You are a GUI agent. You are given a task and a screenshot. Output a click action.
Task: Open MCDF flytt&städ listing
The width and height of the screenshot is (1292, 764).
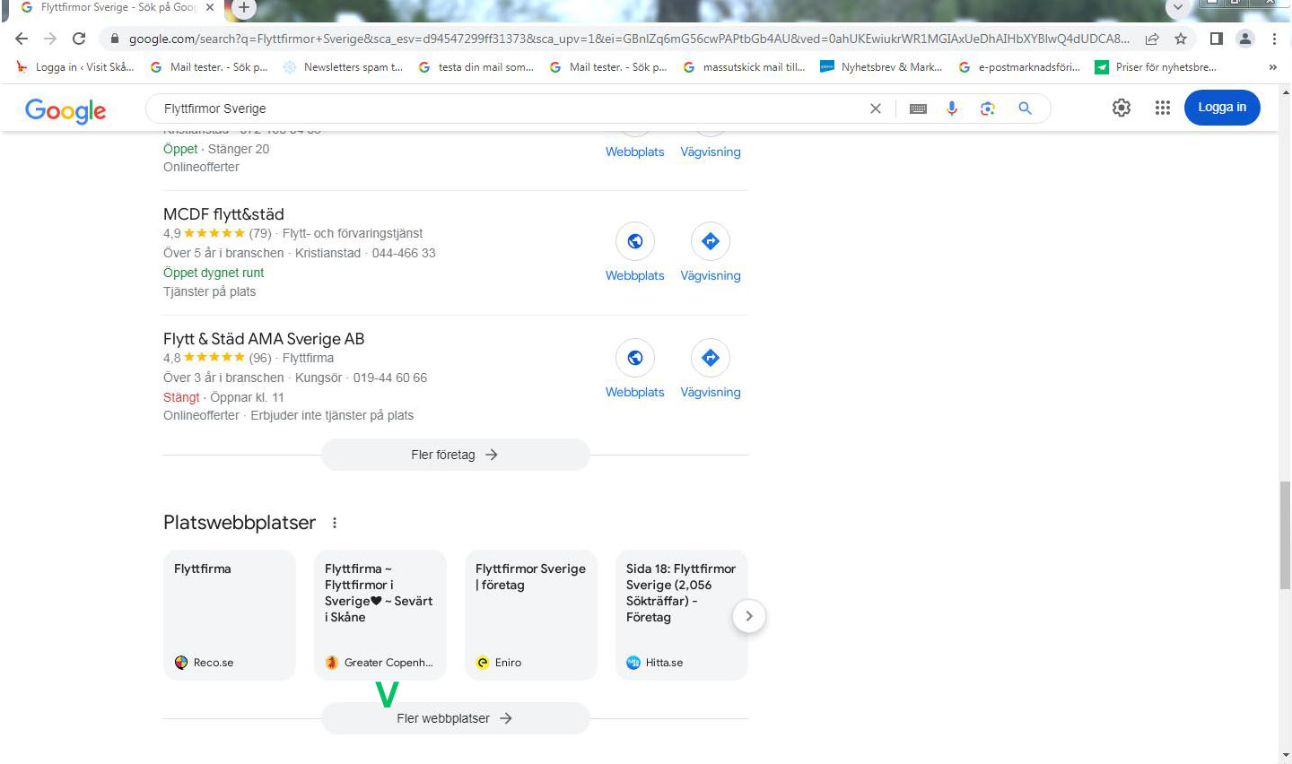(x=223, y=214)
